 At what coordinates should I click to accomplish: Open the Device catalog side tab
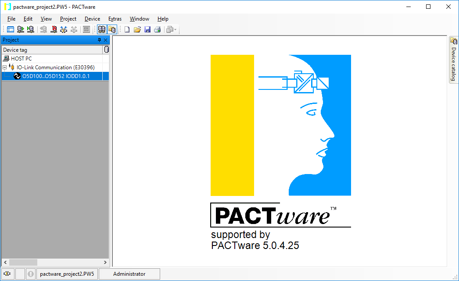point(453,60)
